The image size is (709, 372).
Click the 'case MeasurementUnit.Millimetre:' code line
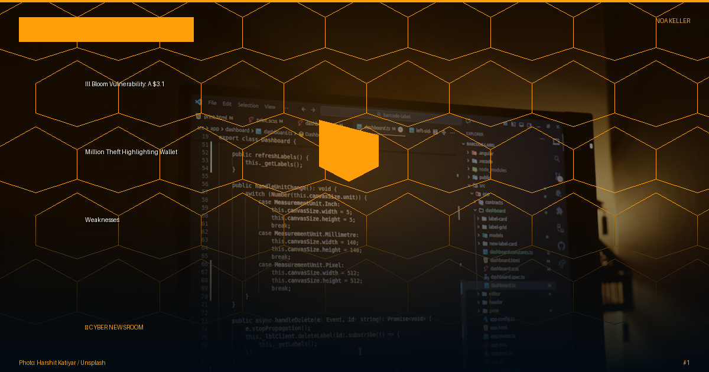(308, 234)
